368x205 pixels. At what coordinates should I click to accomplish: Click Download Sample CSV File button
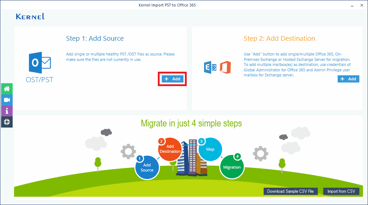coord(290,191)
